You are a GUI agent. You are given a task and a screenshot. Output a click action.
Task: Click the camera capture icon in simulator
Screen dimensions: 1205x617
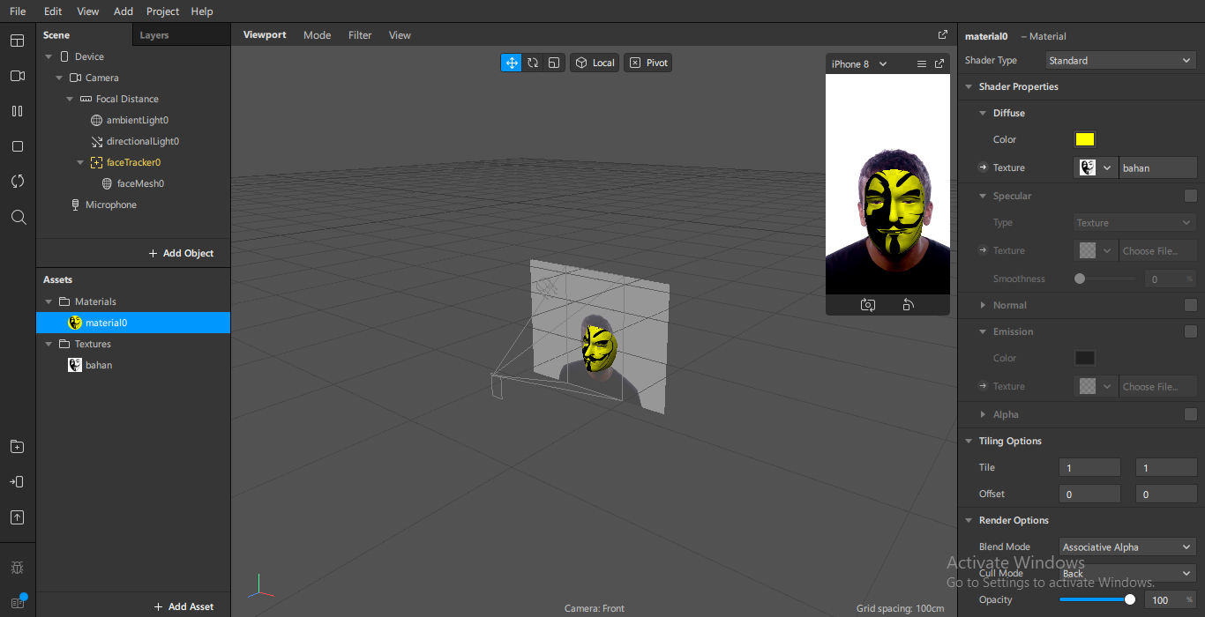(868, 305)
